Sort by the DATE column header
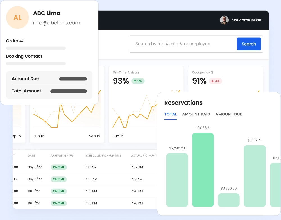This screenshot has height=220, width=281. [31, 155]
